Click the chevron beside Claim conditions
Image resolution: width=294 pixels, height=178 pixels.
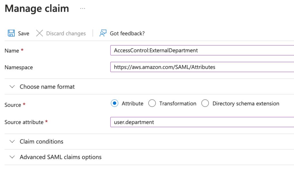click(x=12, y=141)
